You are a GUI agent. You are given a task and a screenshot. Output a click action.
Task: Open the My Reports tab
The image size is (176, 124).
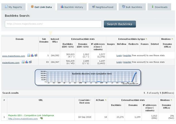tap(14, 7)
